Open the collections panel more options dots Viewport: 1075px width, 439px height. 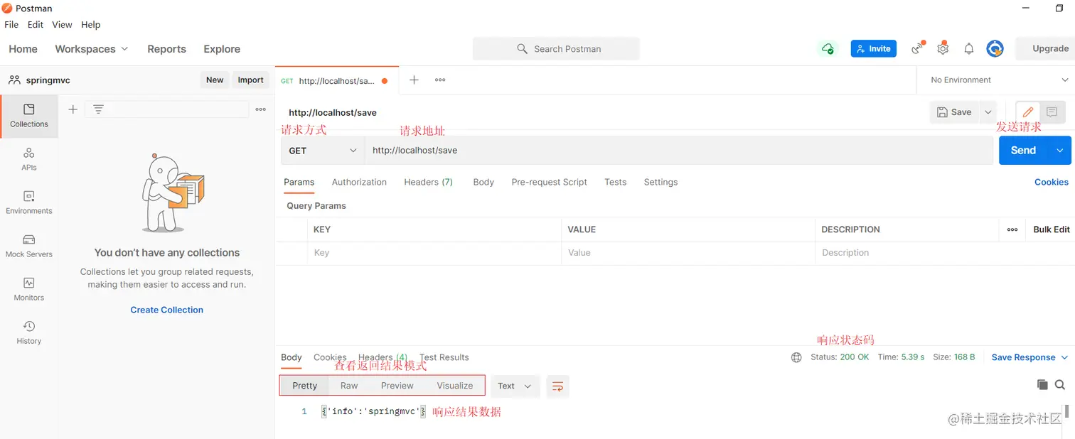pos(261,109)
